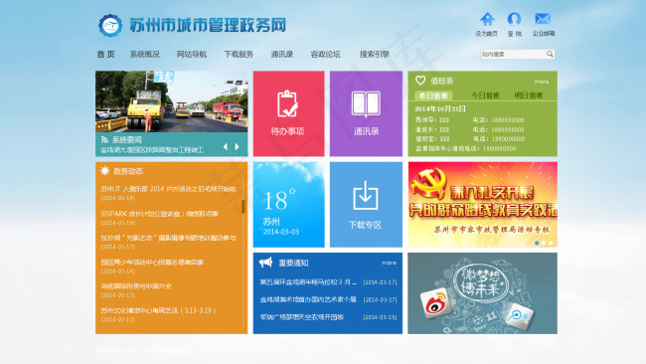Click the magnifier search icon in search box
The height and width of the screenshot is (364, 646).
550,54
